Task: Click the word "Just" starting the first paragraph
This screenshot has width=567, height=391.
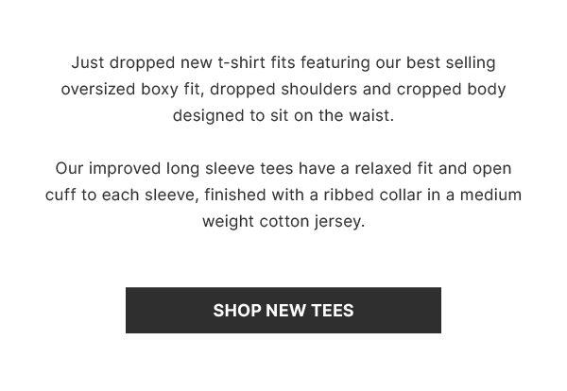Action: (x=88, y=62)
